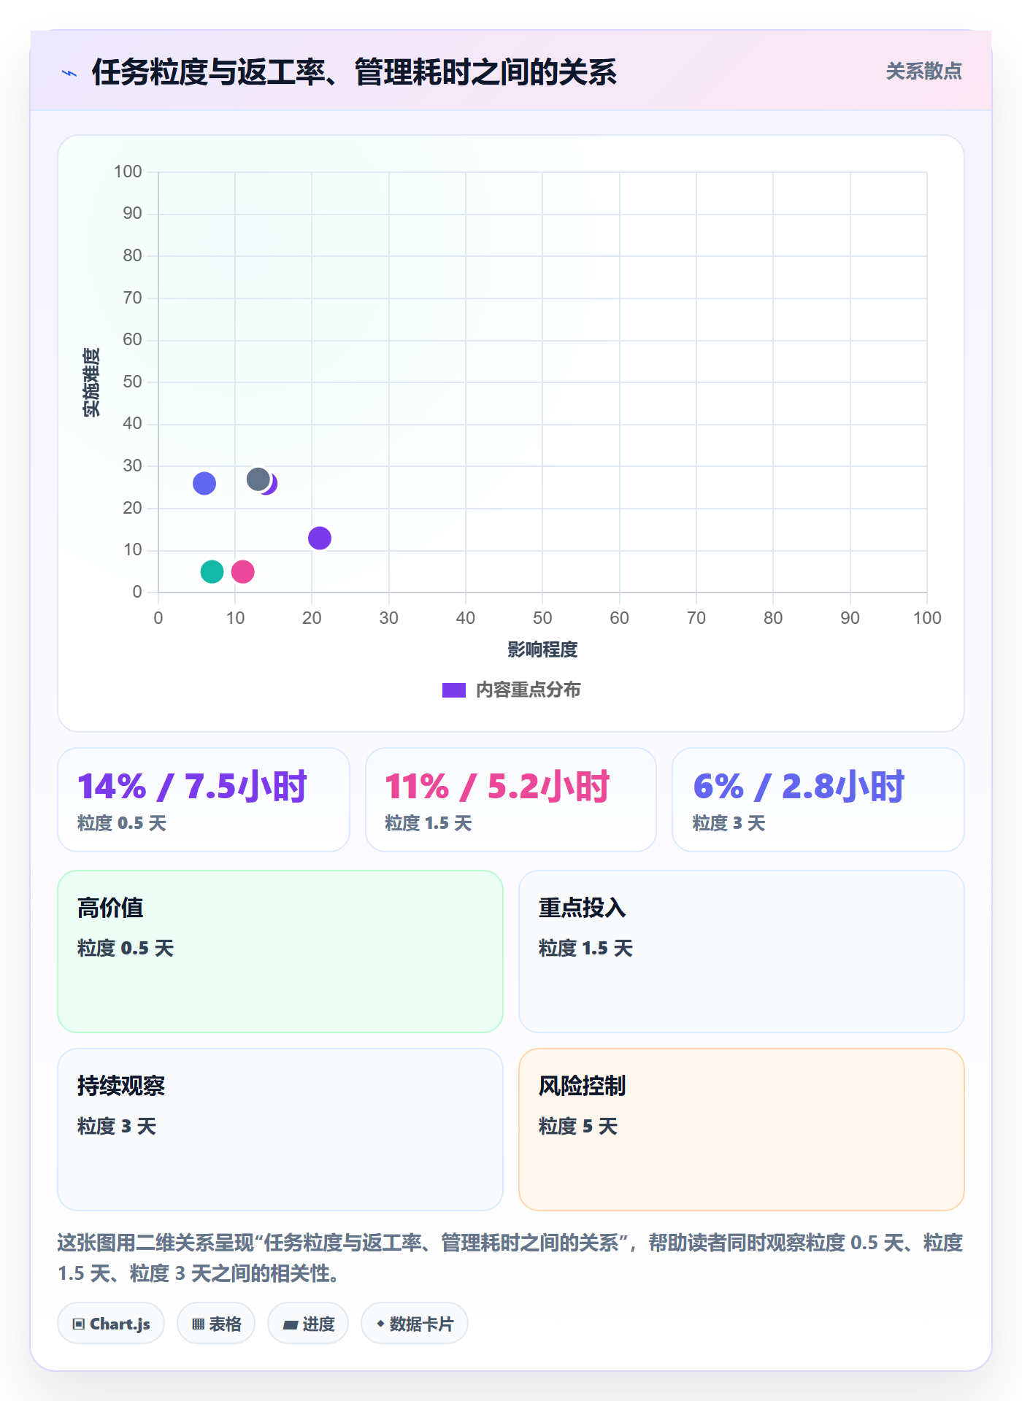Click the 影响程度 x-axis title
This screenshot has width=1022, height=1401.
[x=542, y=649]
